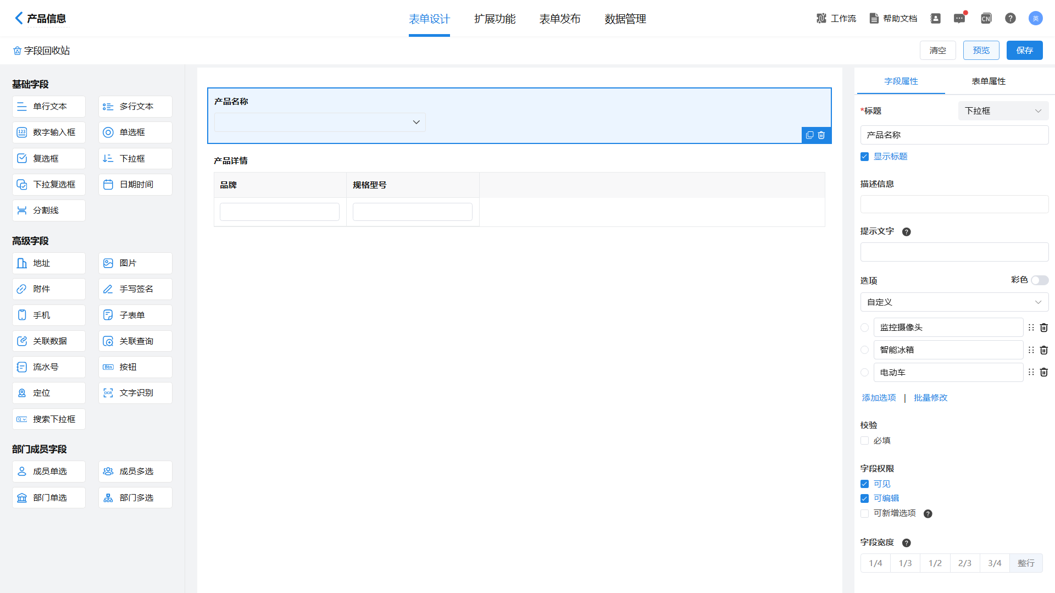1055x593 pixels.
Task: Click the drag handle for 电动车 option
Action: click(1031, 373)
